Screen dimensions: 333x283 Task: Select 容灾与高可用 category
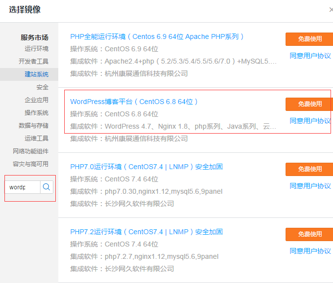click(31, 164)
